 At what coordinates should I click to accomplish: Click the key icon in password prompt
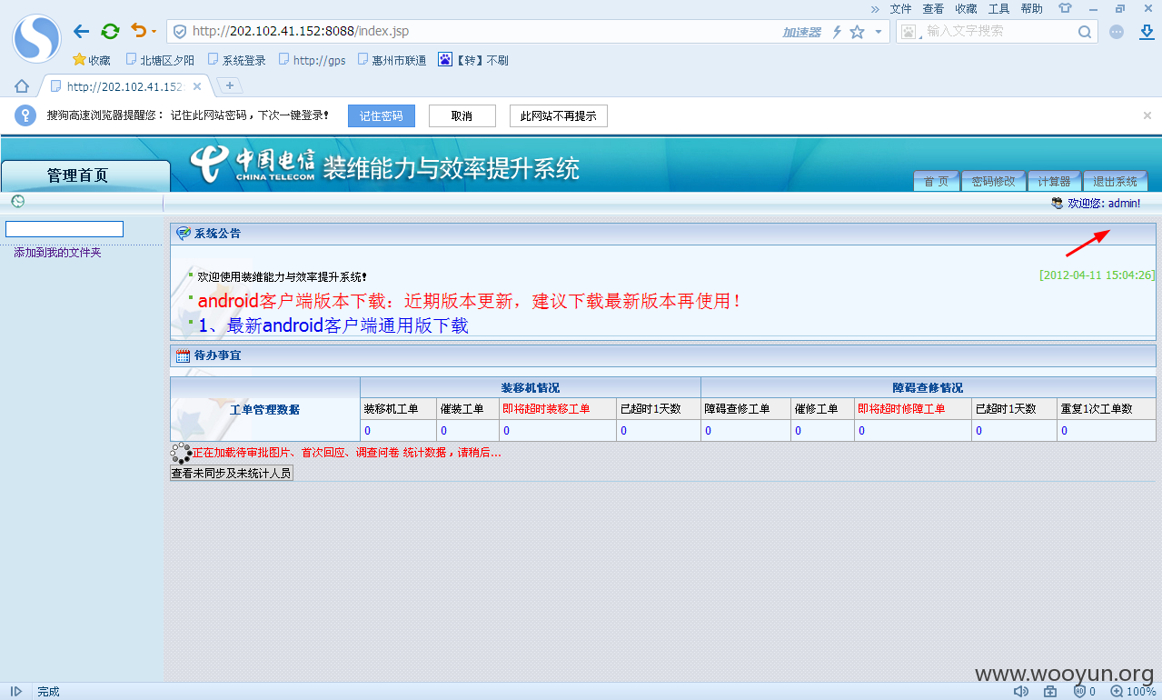point(25,115)
